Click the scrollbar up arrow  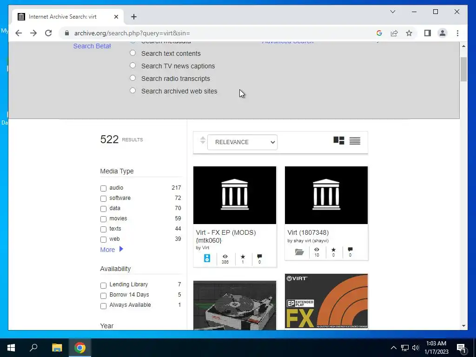coord(463,46)
